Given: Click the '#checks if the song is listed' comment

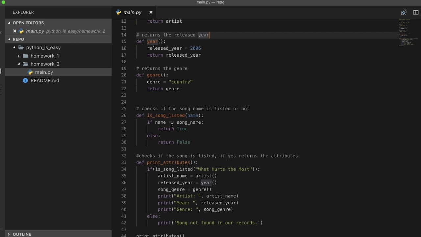Looking at the screenshot, I should 217,156.
